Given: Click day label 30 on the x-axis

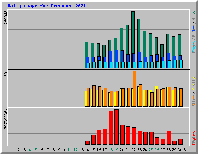Looking at the screenshot, I should tap(180, 150).
